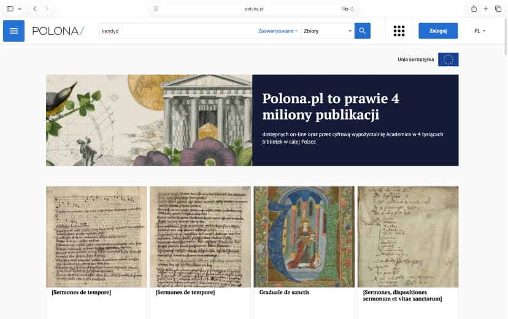Click into the search field containing kandyd
The image size is (508, 319).
178,31
